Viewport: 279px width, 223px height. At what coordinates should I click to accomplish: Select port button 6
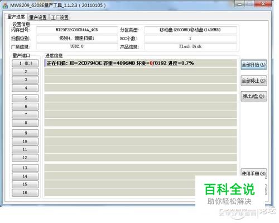(25, 106)
